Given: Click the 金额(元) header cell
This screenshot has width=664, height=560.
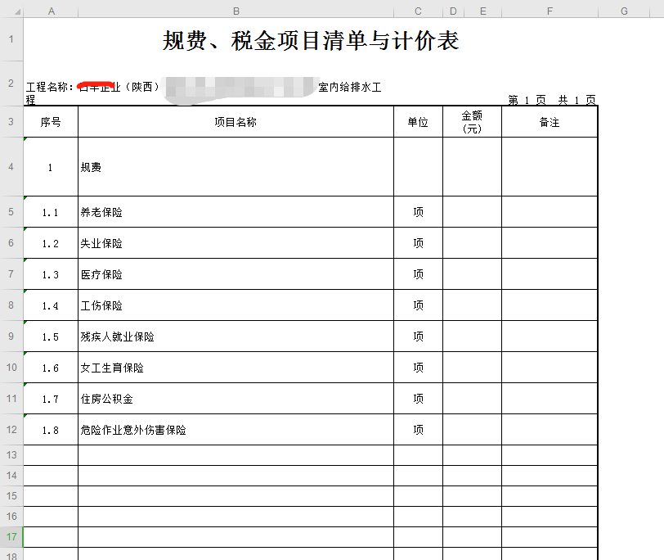Looking at the screenshot, I should tap(472, 122).
